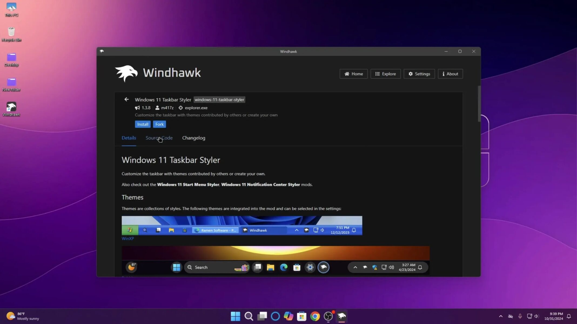Screen dimensions: 577x324
Task: Click the Windhawk eagle logo
Action: [126, 73]
